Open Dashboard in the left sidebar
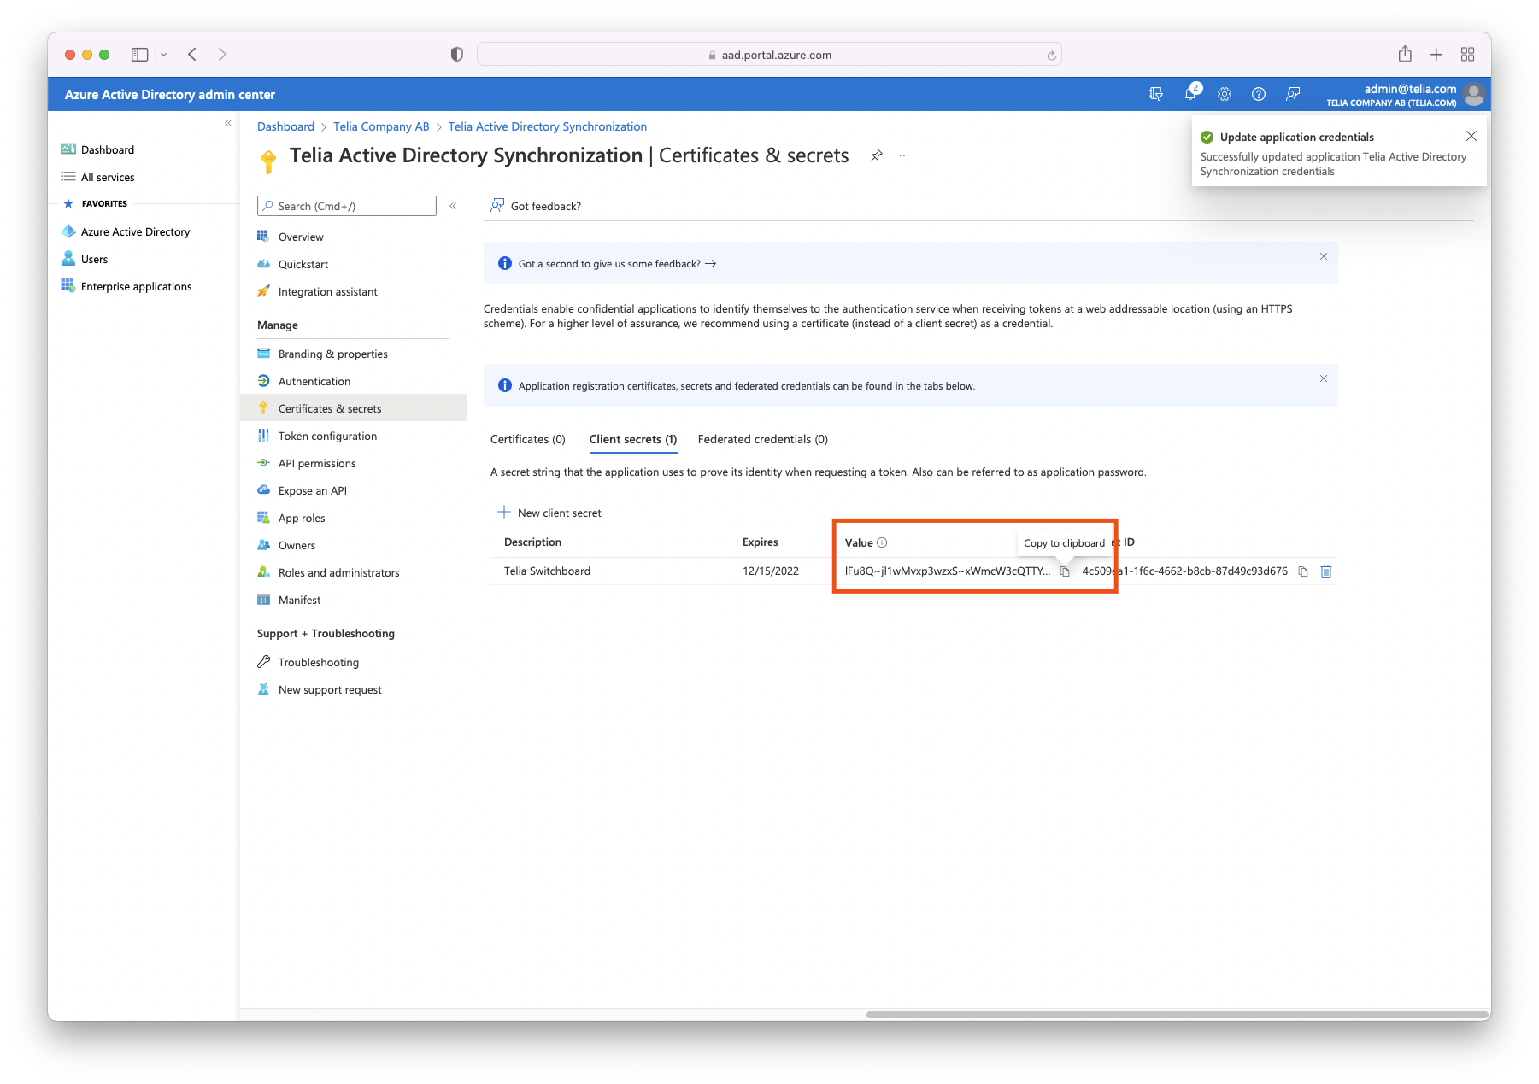This screenshot has height=1084, width=1539. coord(108,149)
